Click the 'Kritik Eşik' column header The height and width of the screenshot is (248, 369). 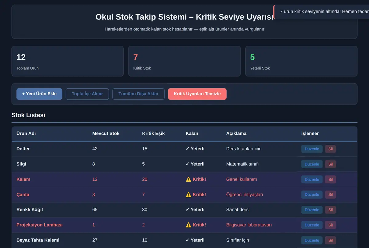153,134
